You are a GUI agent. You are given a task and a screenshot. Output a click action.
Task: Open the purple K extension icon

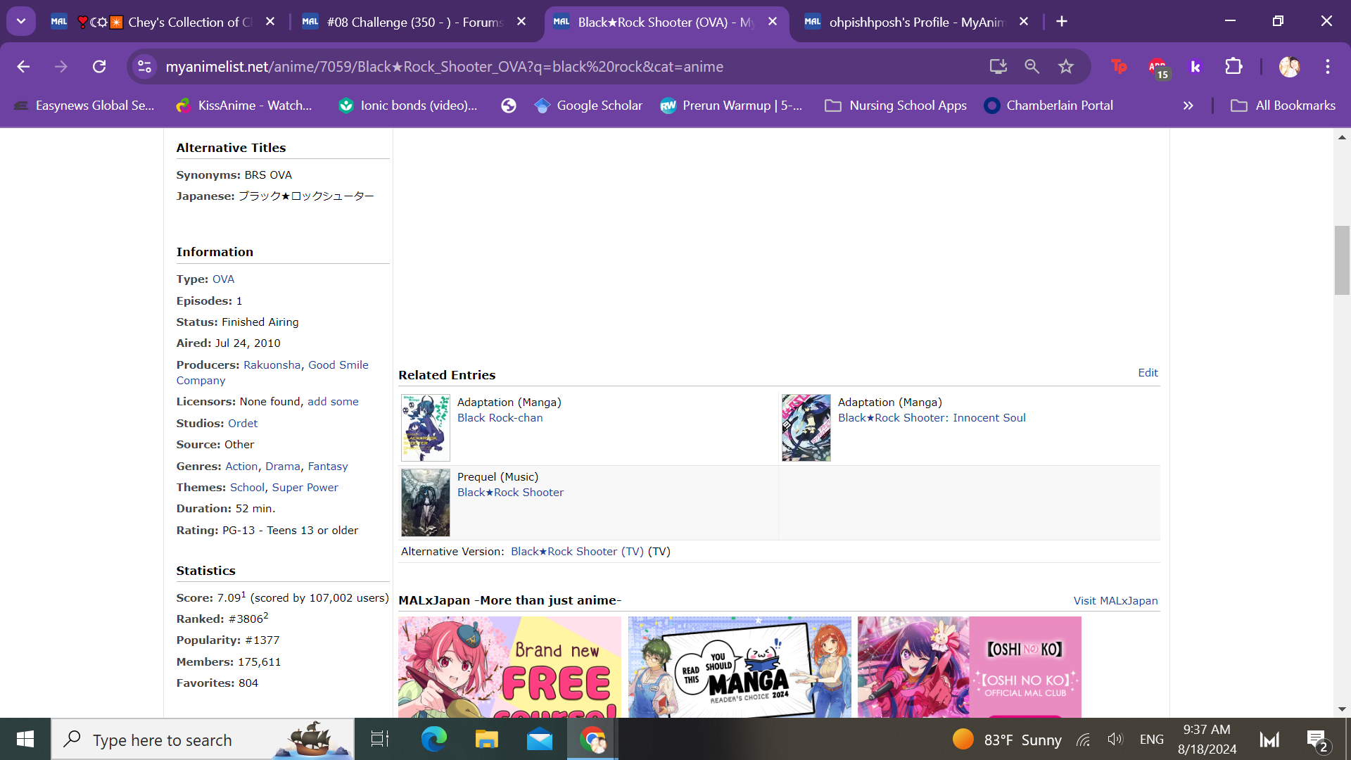[1195, 66]
